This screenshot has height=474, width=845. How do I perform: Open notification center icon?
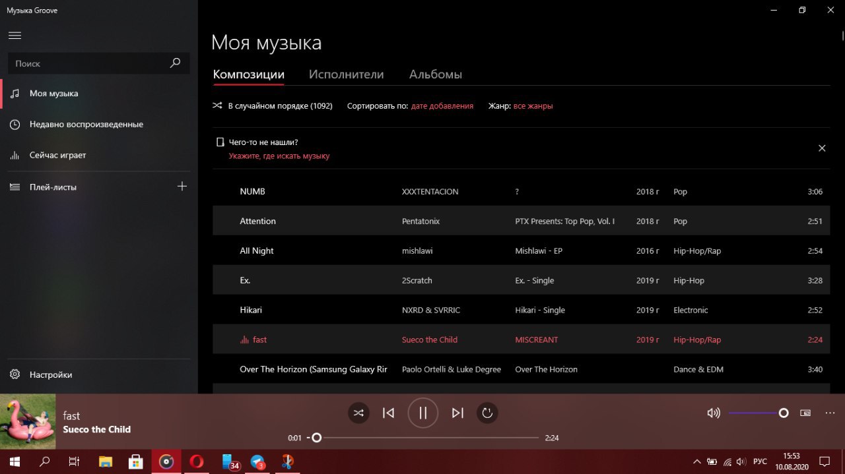825,461
